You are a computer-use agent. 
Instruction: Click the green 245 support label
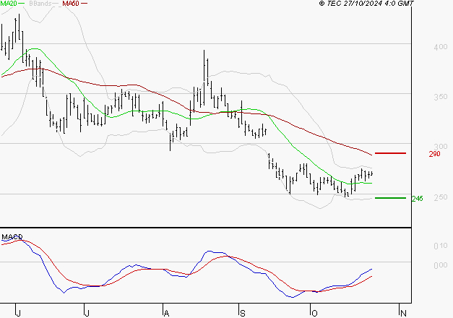pos(417,199)
